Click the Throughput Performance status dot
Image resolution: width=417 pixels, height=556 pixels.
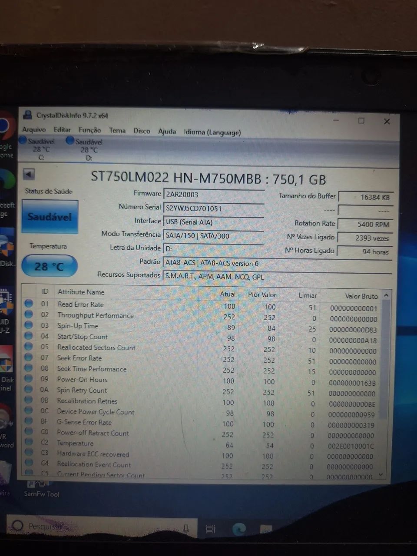pyautogui.click(x=29, y=314)
